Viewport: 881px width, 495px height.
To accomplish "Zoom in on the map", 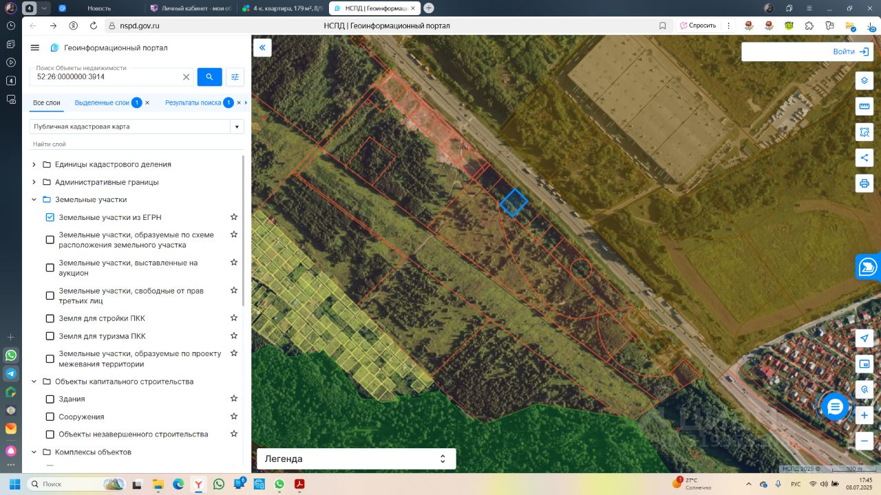I will click(864, 415).
